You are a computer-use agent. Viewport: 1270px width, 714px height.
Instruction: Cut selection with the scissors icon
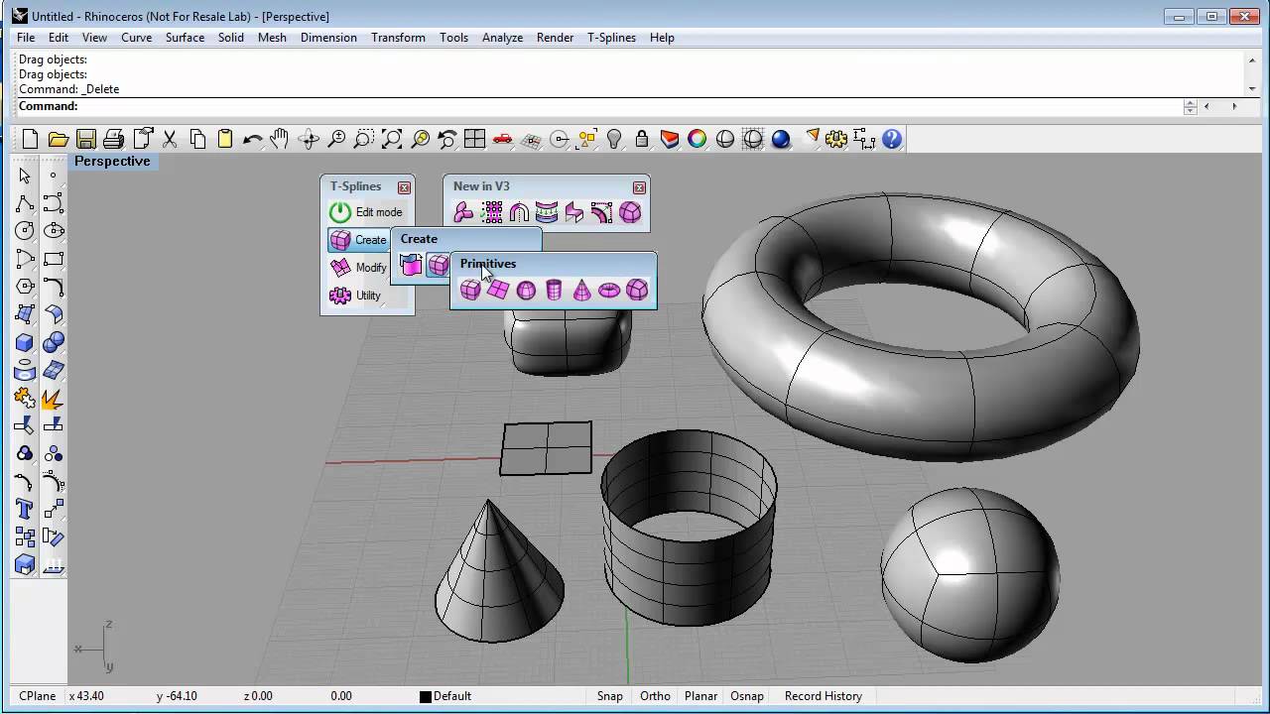(x=170, y=139)
